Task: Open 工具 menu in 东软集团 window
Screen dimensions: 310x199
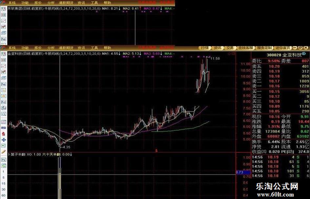Action: pyautogui.click(x=94, y=3)
